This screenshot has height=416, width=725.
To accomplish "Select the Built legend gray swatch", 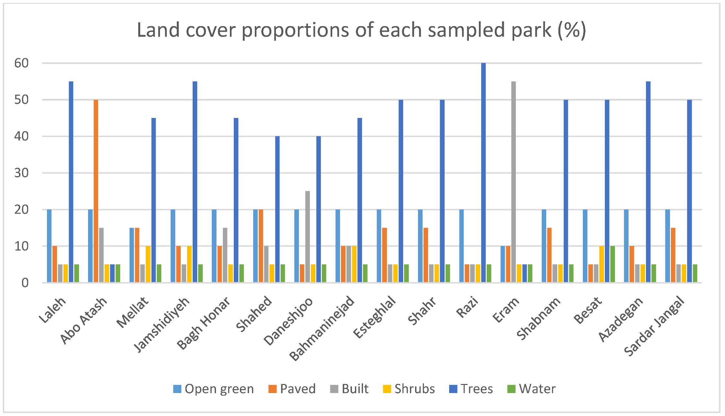I will point(334,389).
